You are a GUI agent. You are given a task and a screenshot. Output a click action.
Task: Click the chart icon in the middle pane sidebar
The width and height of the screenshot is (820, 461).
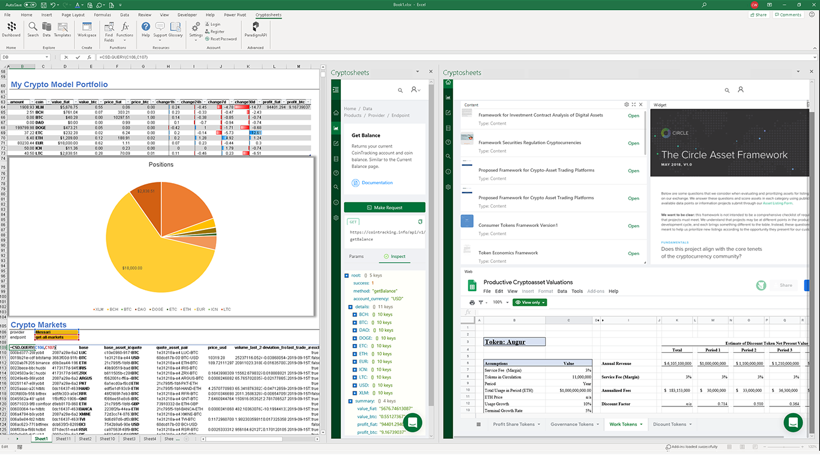336,128
